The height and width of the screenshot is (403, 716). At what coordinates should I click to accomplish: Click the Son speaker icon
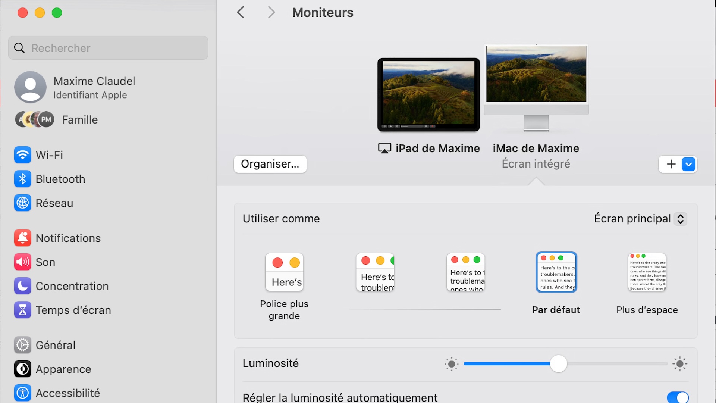(22, 262)
